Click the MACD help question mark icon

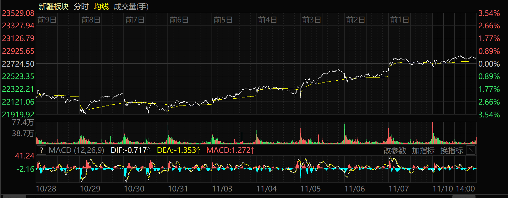(x=41, y=150)
